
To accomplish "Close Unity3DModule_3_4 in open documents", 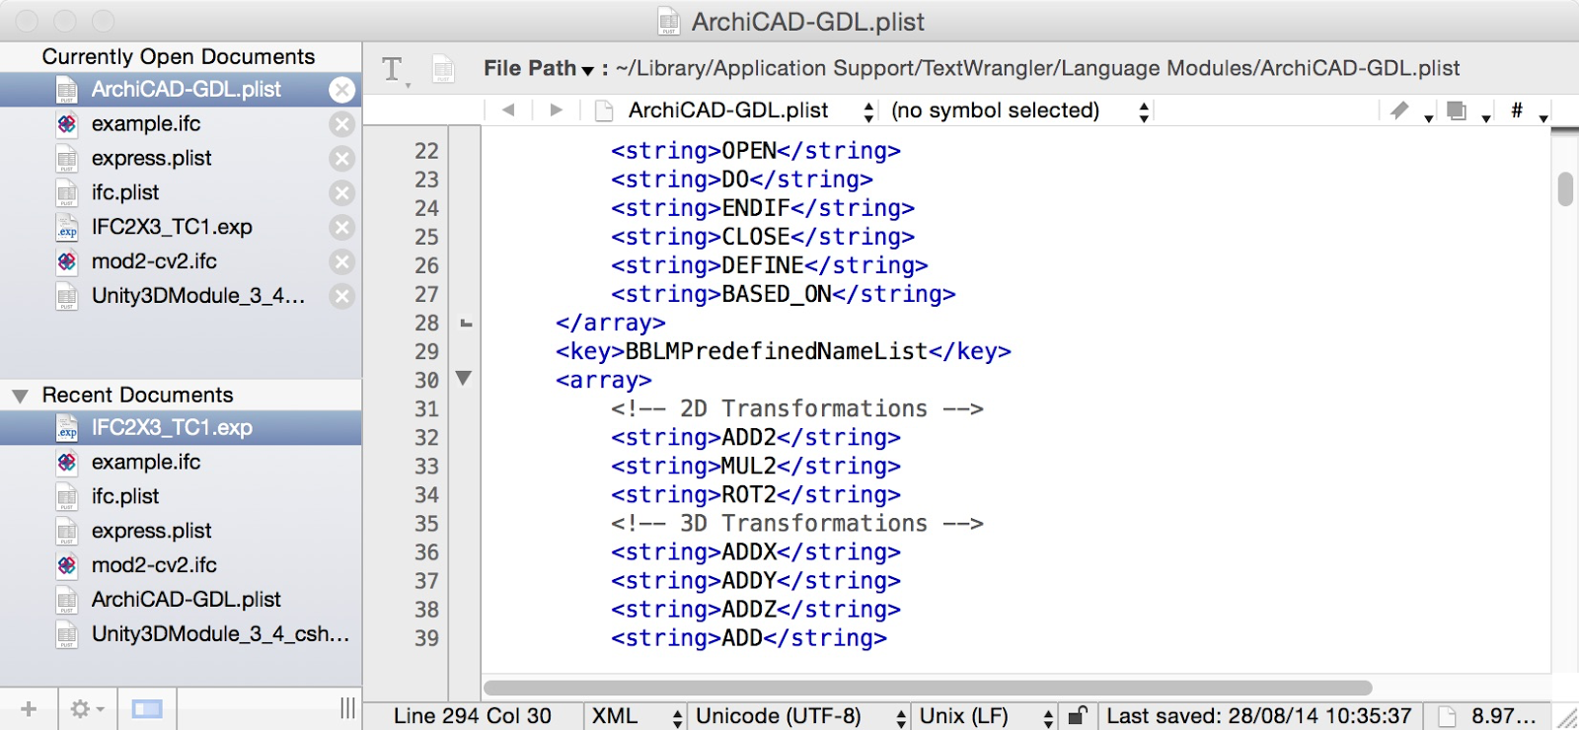I will (342, 296).
